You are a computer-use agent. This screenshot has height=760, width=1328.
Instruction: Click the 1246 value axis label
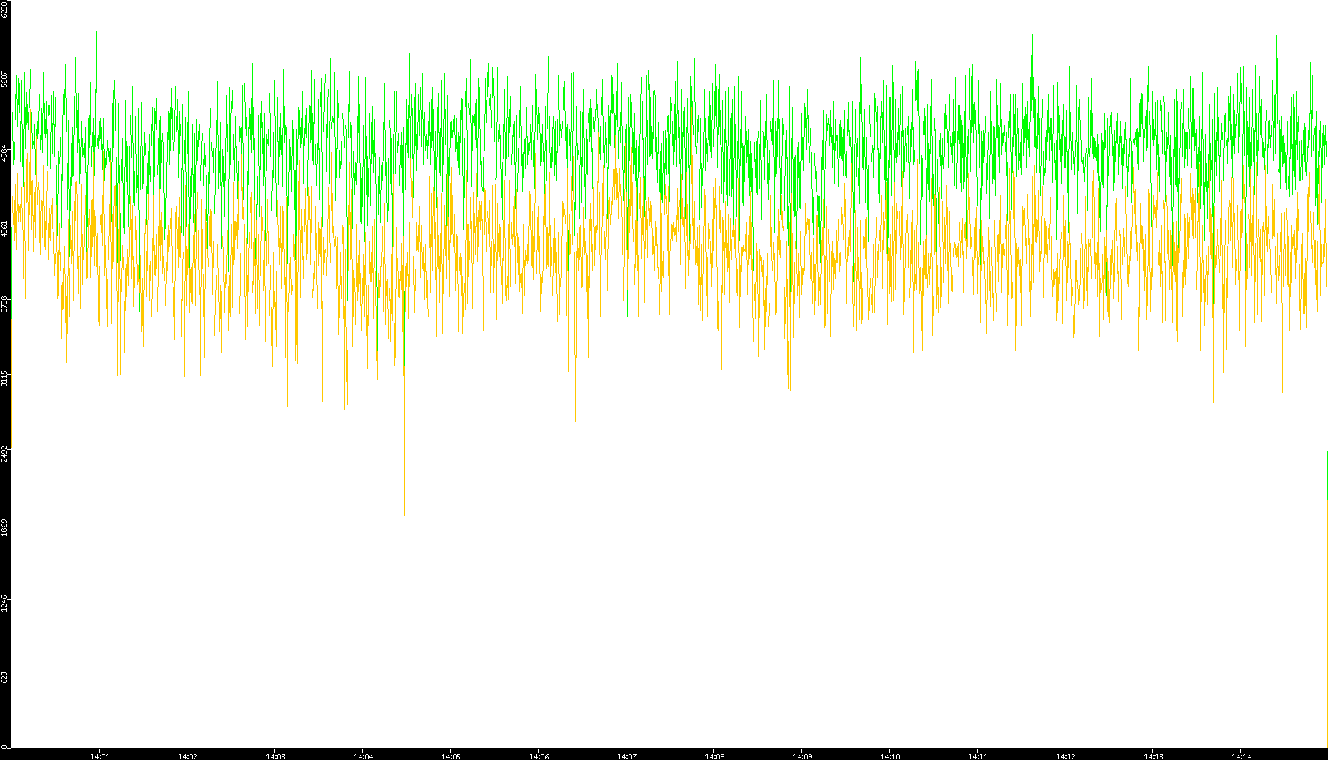click(5, 603)
